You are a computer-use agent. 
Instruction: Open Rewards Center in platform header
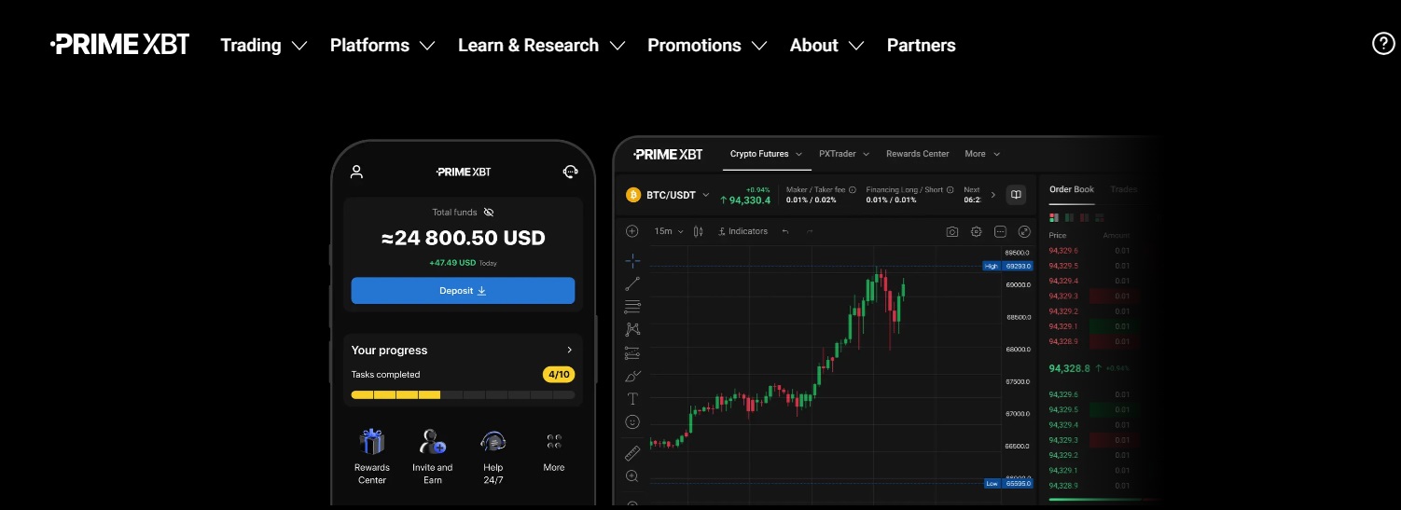point(917,154)
